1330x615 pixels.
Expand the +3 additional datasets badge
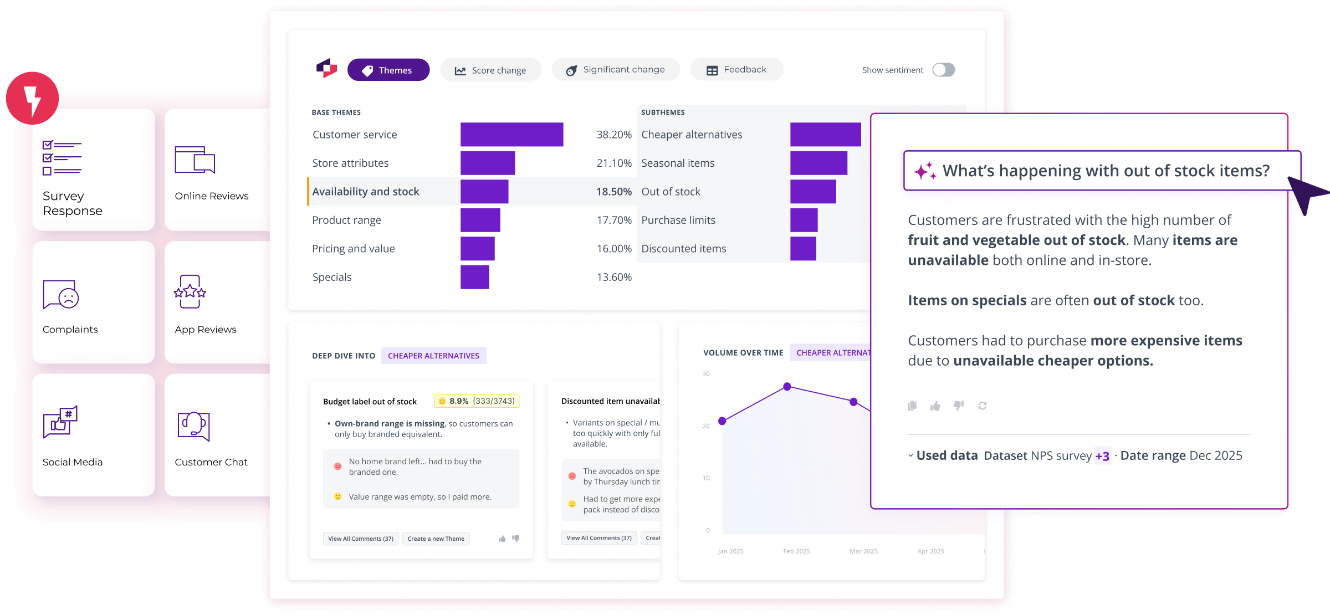[1102, 456]
